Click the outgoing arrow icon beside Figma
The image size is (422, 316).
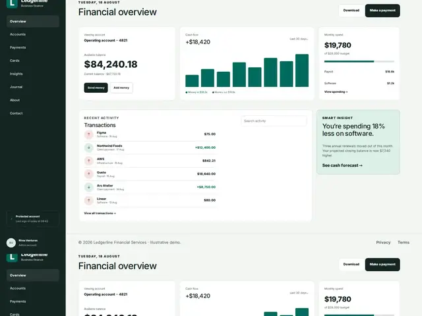point(89,134)
